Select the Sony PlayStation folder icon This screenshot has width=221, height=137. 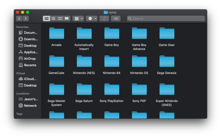112,89
